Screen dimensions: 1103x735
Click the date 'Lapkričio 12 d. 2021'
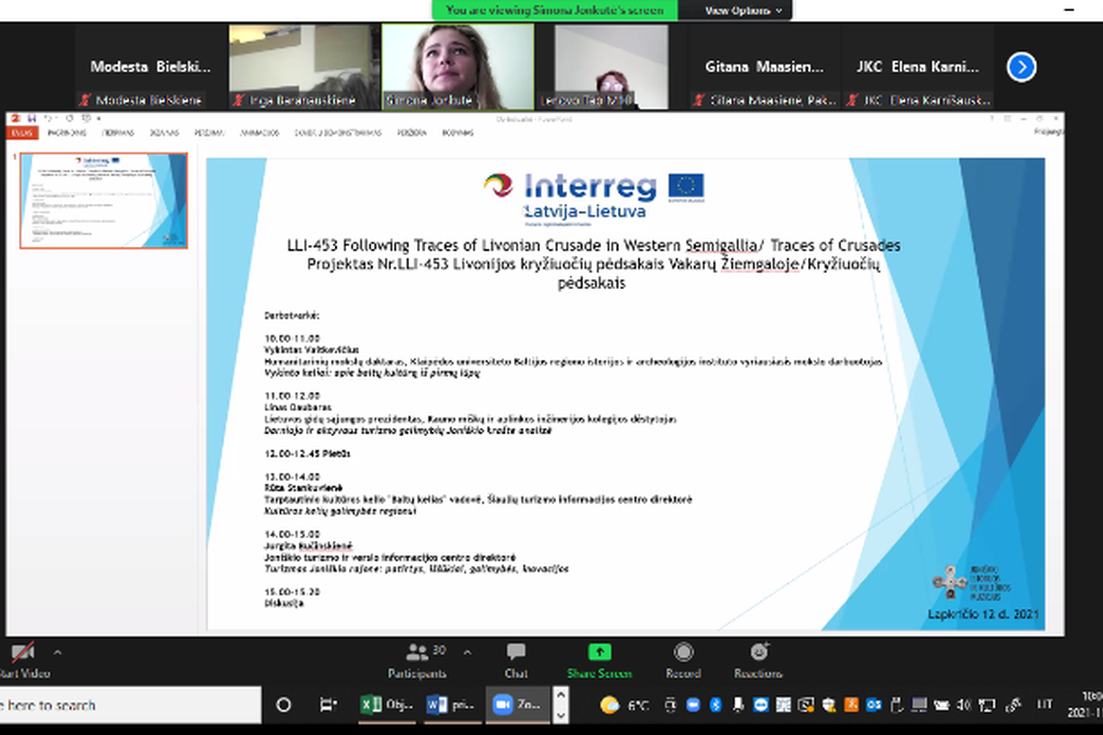[983, 615]
